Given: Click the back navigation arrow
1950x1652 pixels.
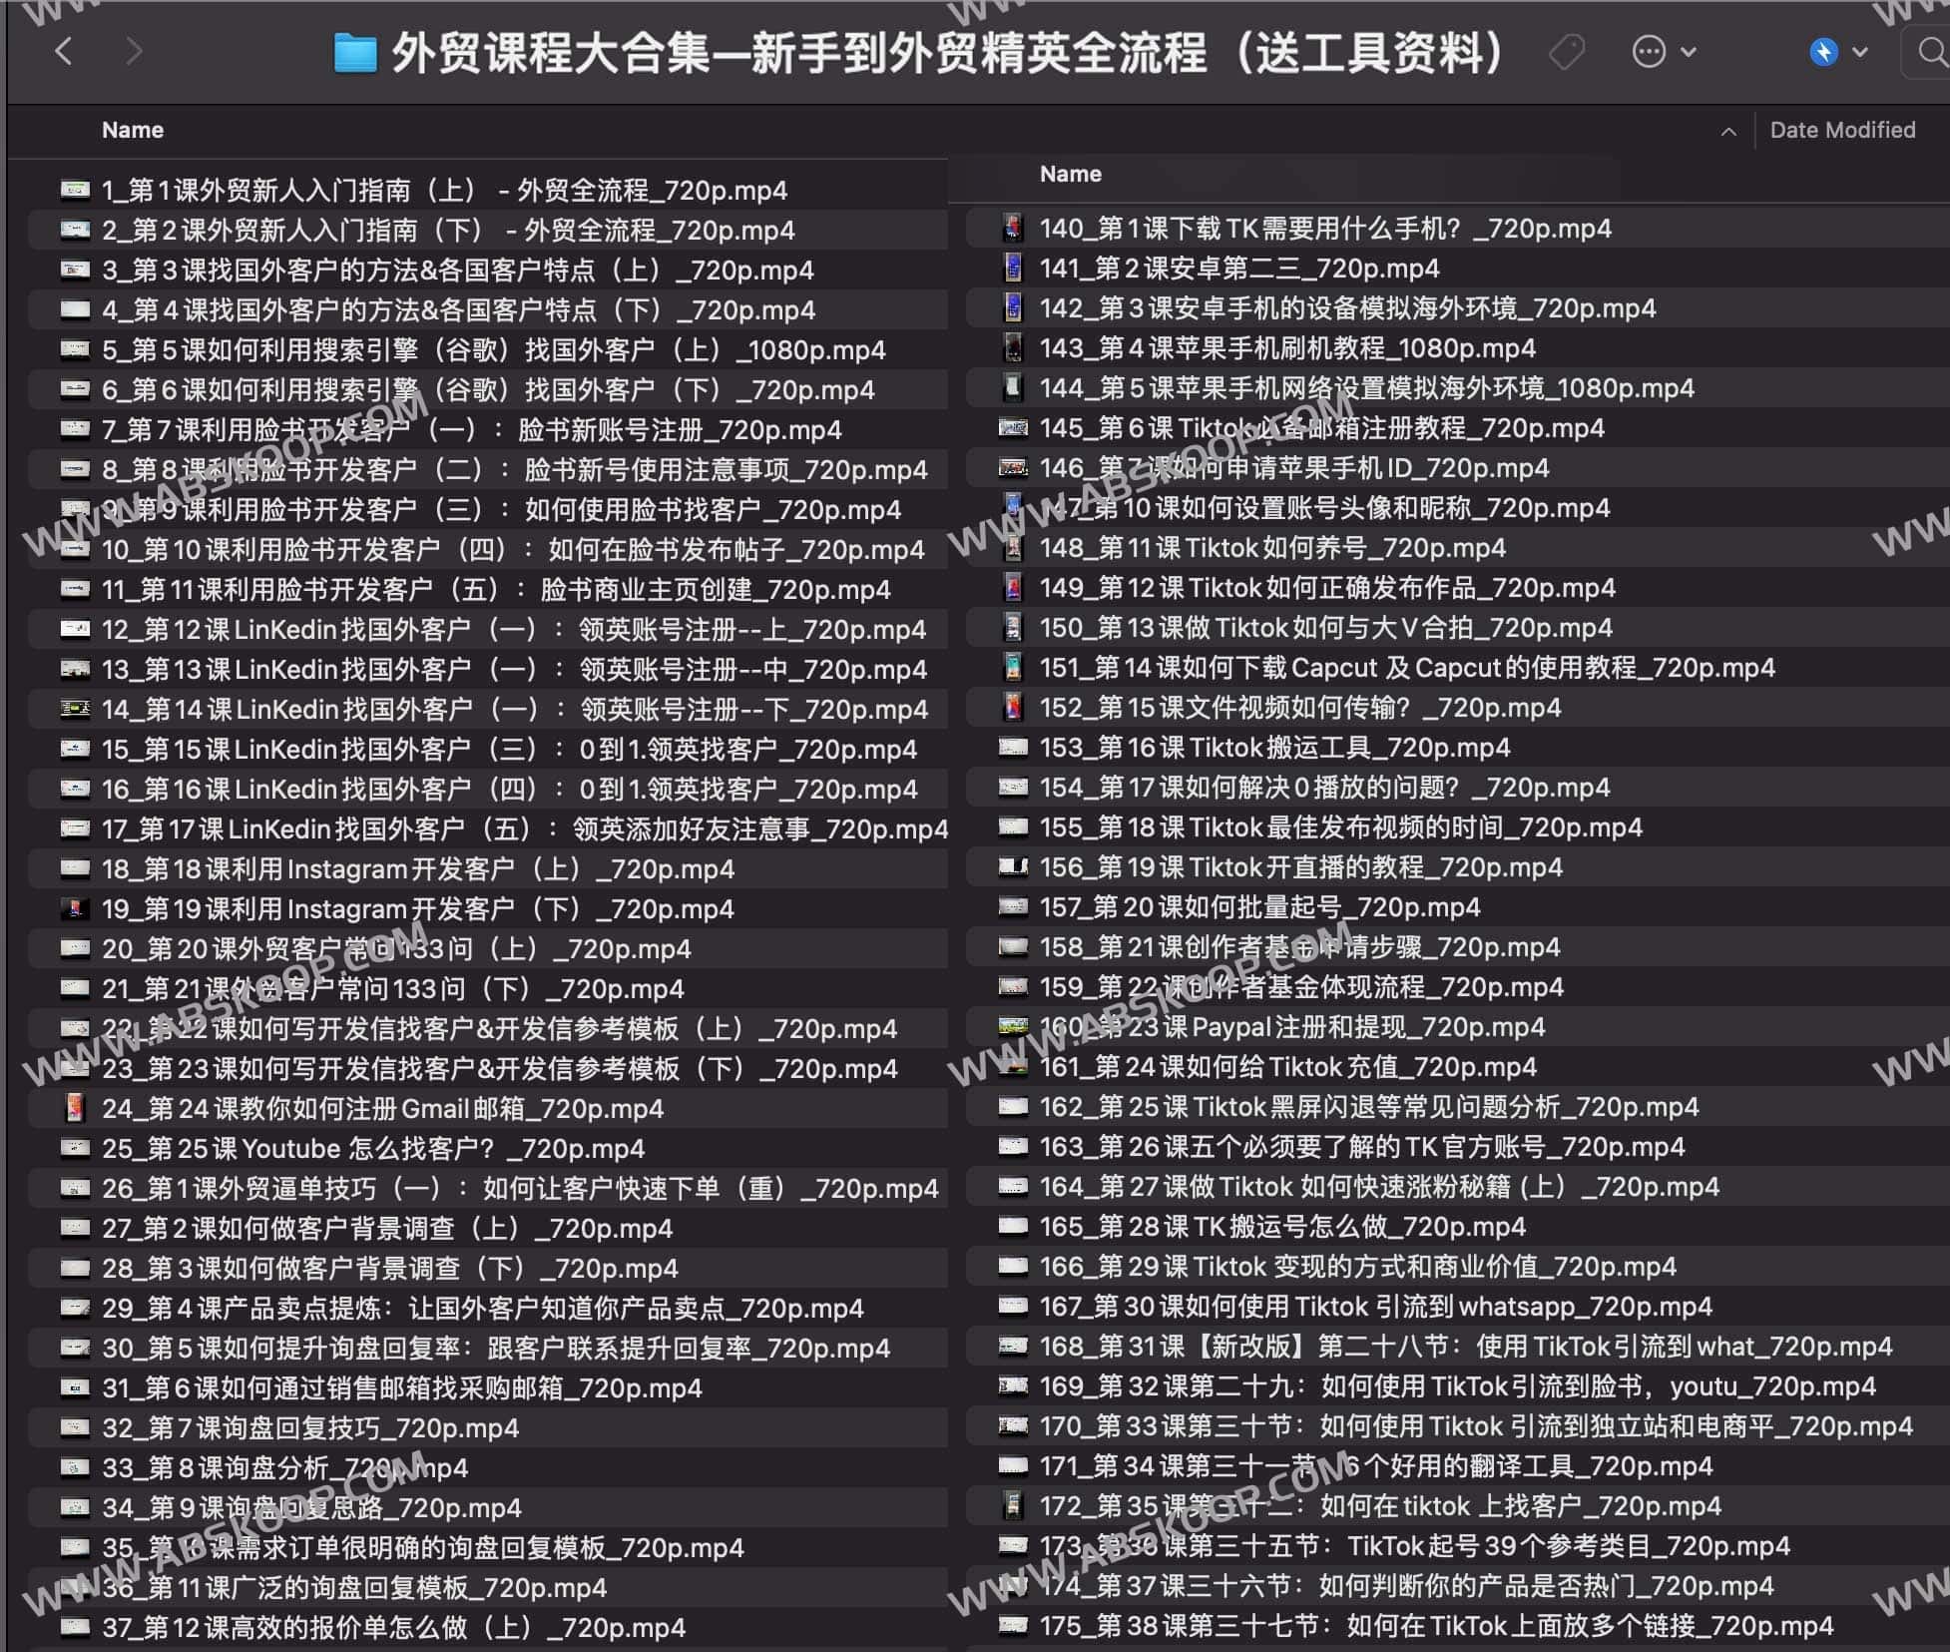Looking at the screenshot, I should 64,51.
